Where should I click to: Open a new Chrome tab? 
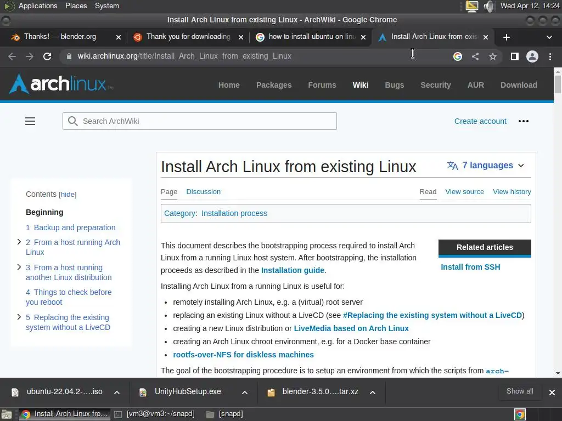(x=507, y=37)
